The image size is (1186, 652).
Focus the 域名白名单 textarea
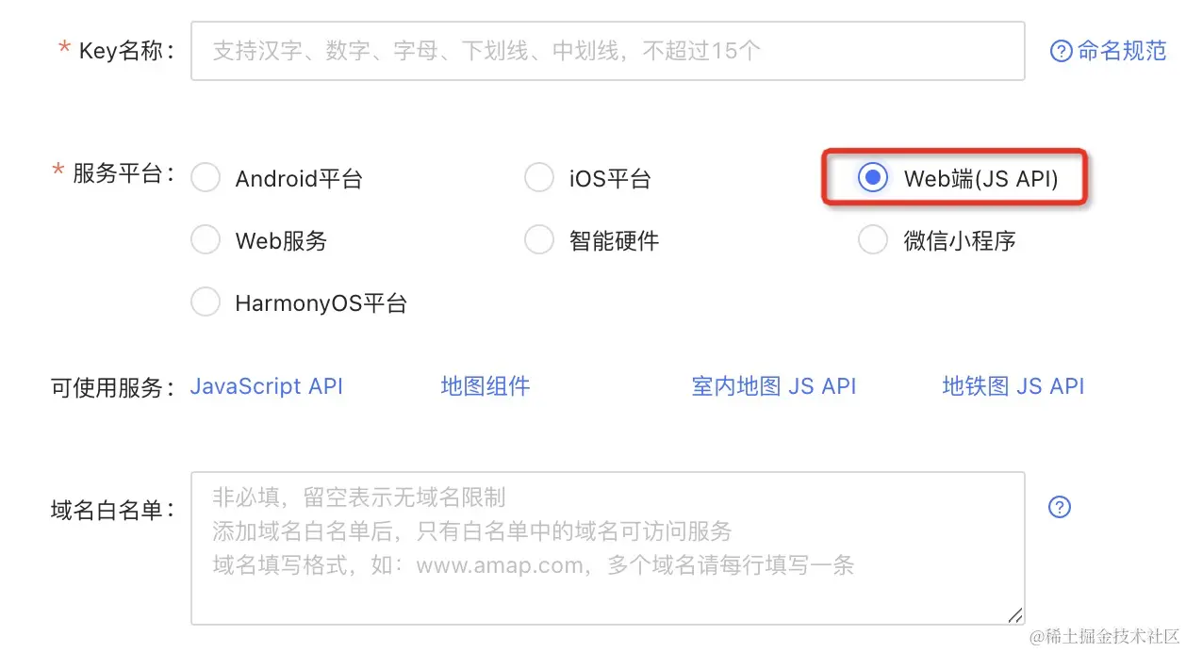tap(608, 548)
